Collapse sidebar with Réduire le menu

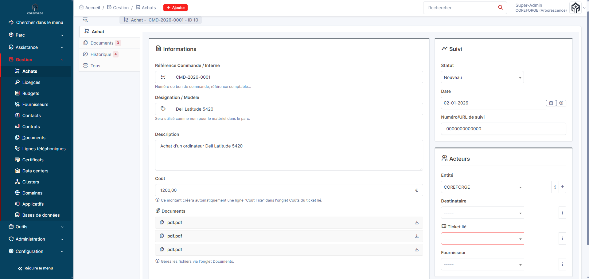click(35, 268)
